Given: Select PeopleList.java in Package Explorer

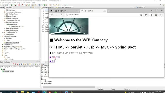Looking at the screenshot, I should tap(12, 16).
